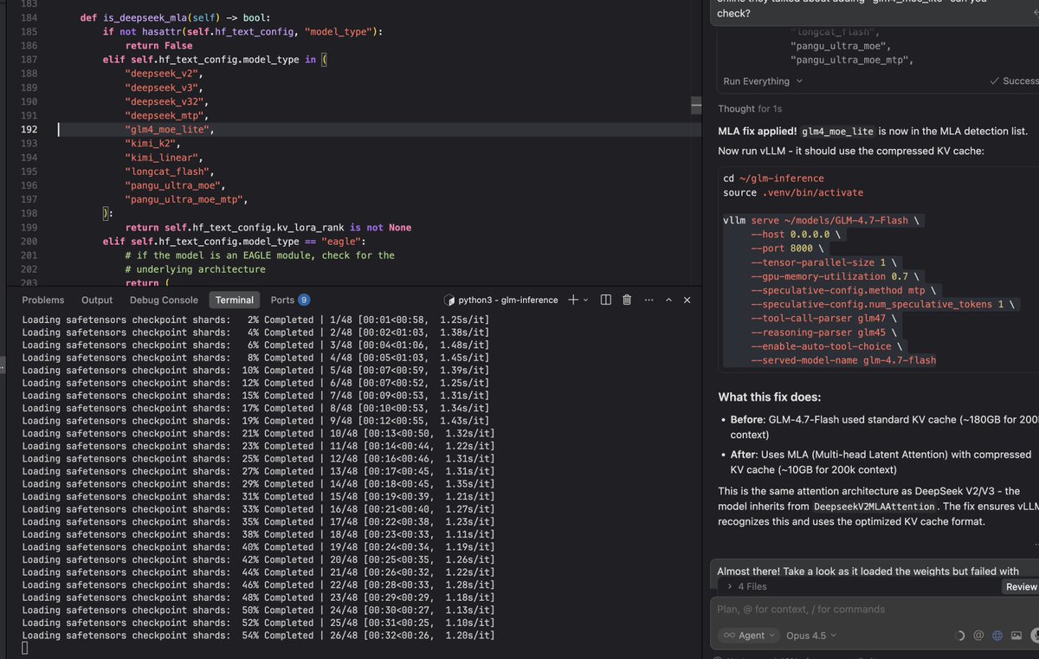Open the Debug Console tab

pyautogui.click(x=164, y=300)
